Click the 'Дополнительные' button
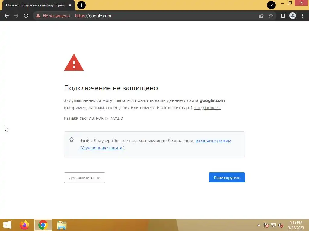 [x=84, y=177]
